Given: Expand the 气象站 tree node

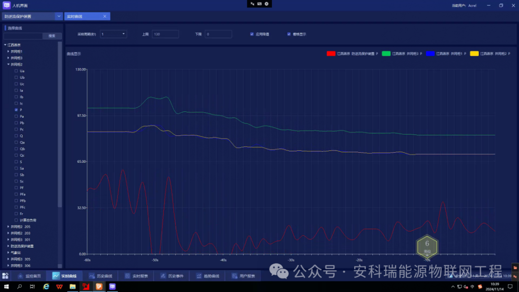Looking at the screenshot, I should (x=8, y=253).
